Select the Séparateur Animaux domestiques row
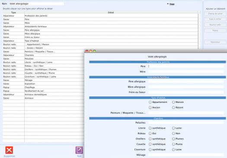227x158 pixels. click(43, 94)
